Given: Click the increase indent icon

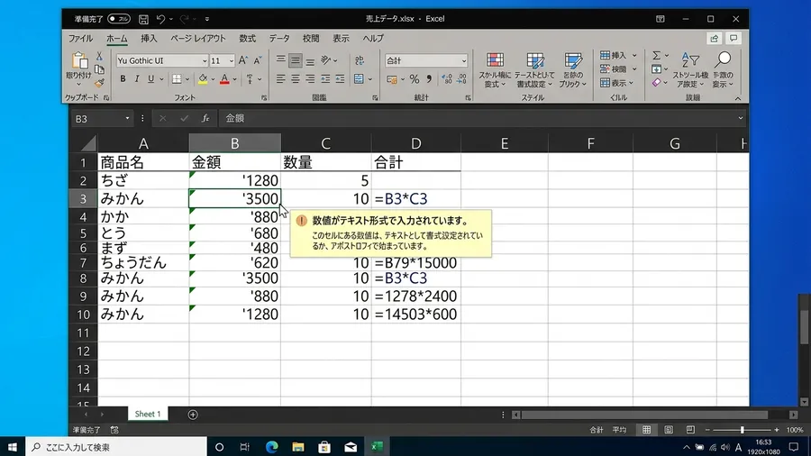Looking at the screenshot, I should coord(340,79).
